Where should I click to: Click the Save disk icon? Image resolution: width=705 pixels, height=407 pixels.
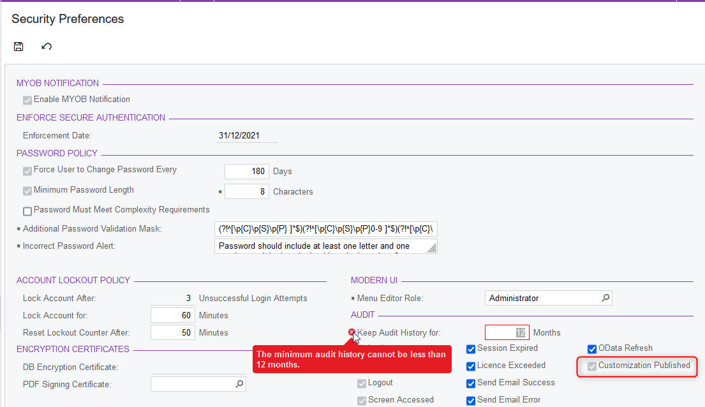click(x=19, y=47)
